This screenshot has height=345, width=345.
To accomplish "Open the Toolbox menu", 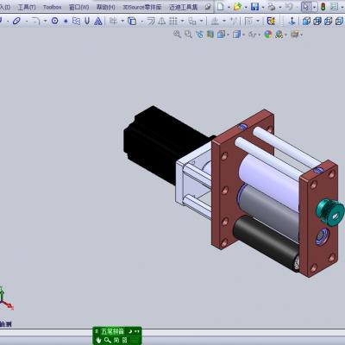I will [x=53, y=7].
